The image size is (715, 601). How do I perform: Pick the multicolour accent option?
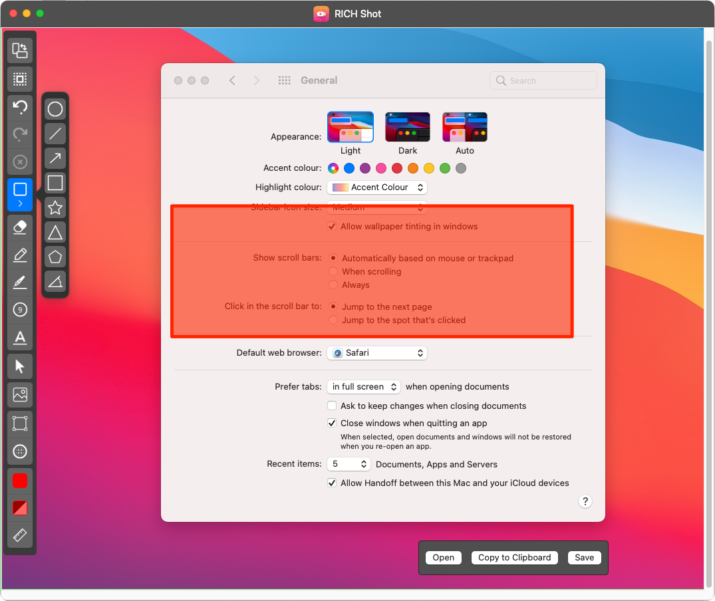click(x=333, y=169)
